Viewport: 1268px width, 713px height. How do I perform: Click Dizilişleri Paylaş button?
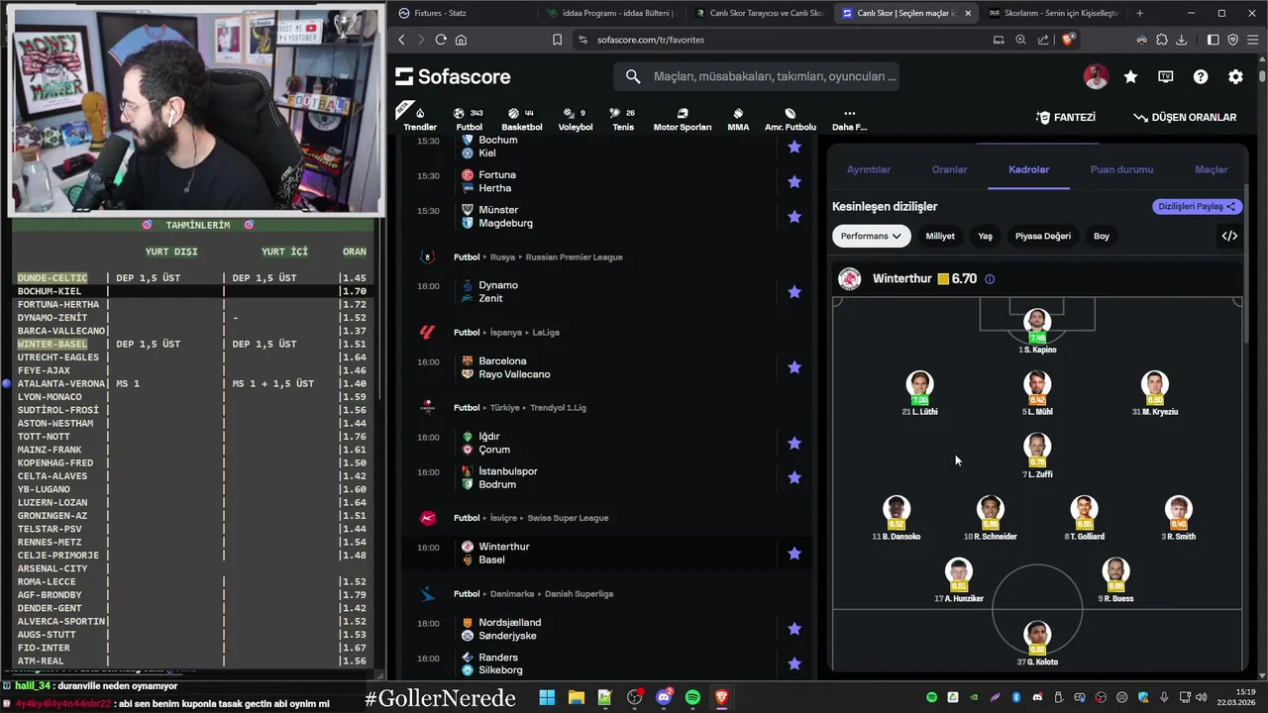[x=1198, y=207]
